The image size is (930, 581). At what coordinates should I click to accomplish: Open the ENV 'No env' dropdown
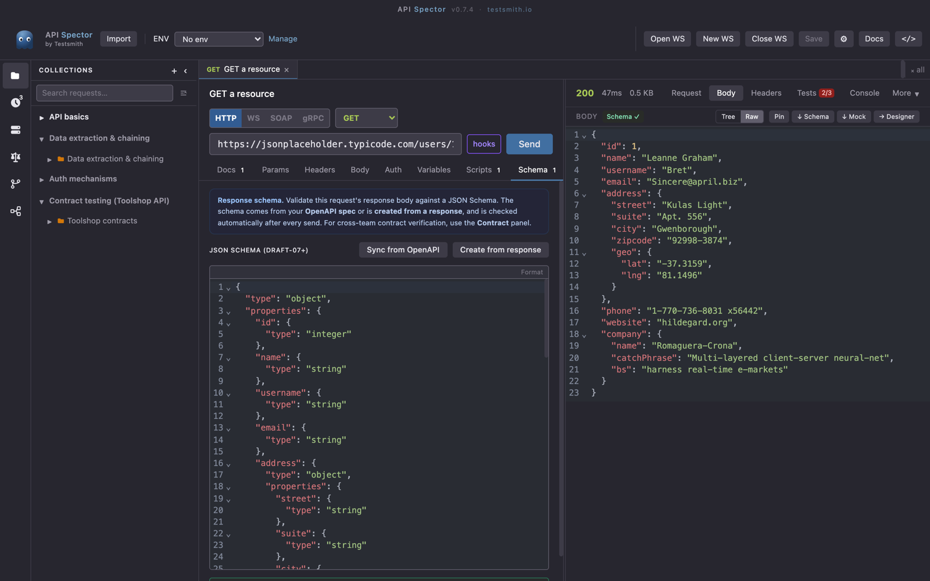pos(219,39)
